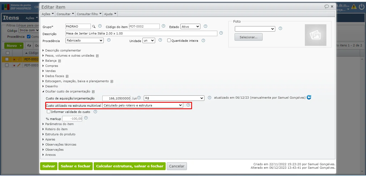The width and height of the screenshot is (366, 176).
Task: Open help icon beside Custo utilizado na estrutura multinível
Action: click(188, 105)
